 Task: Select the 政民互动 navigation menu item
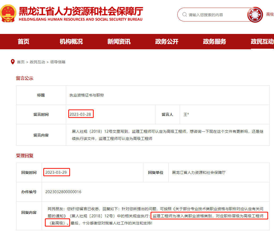click(262, 42)
